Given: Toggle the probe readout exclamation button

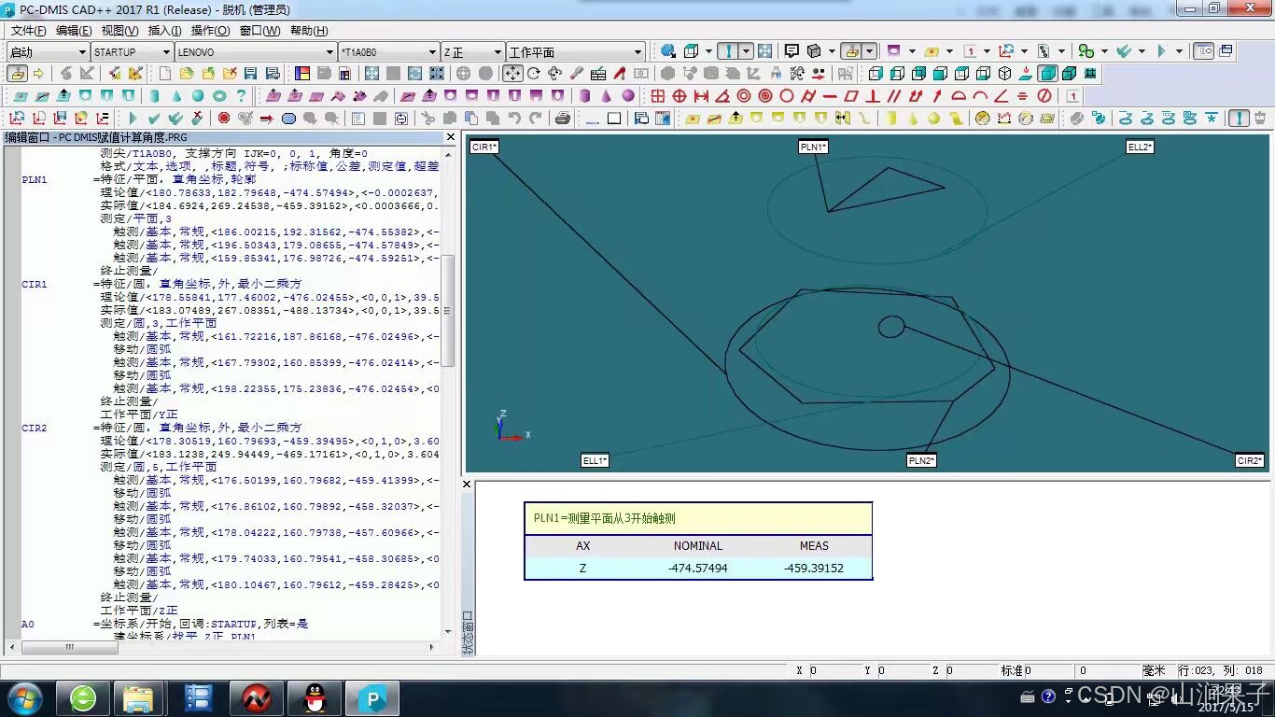Looking at the screenshot, I should point(727,51).
